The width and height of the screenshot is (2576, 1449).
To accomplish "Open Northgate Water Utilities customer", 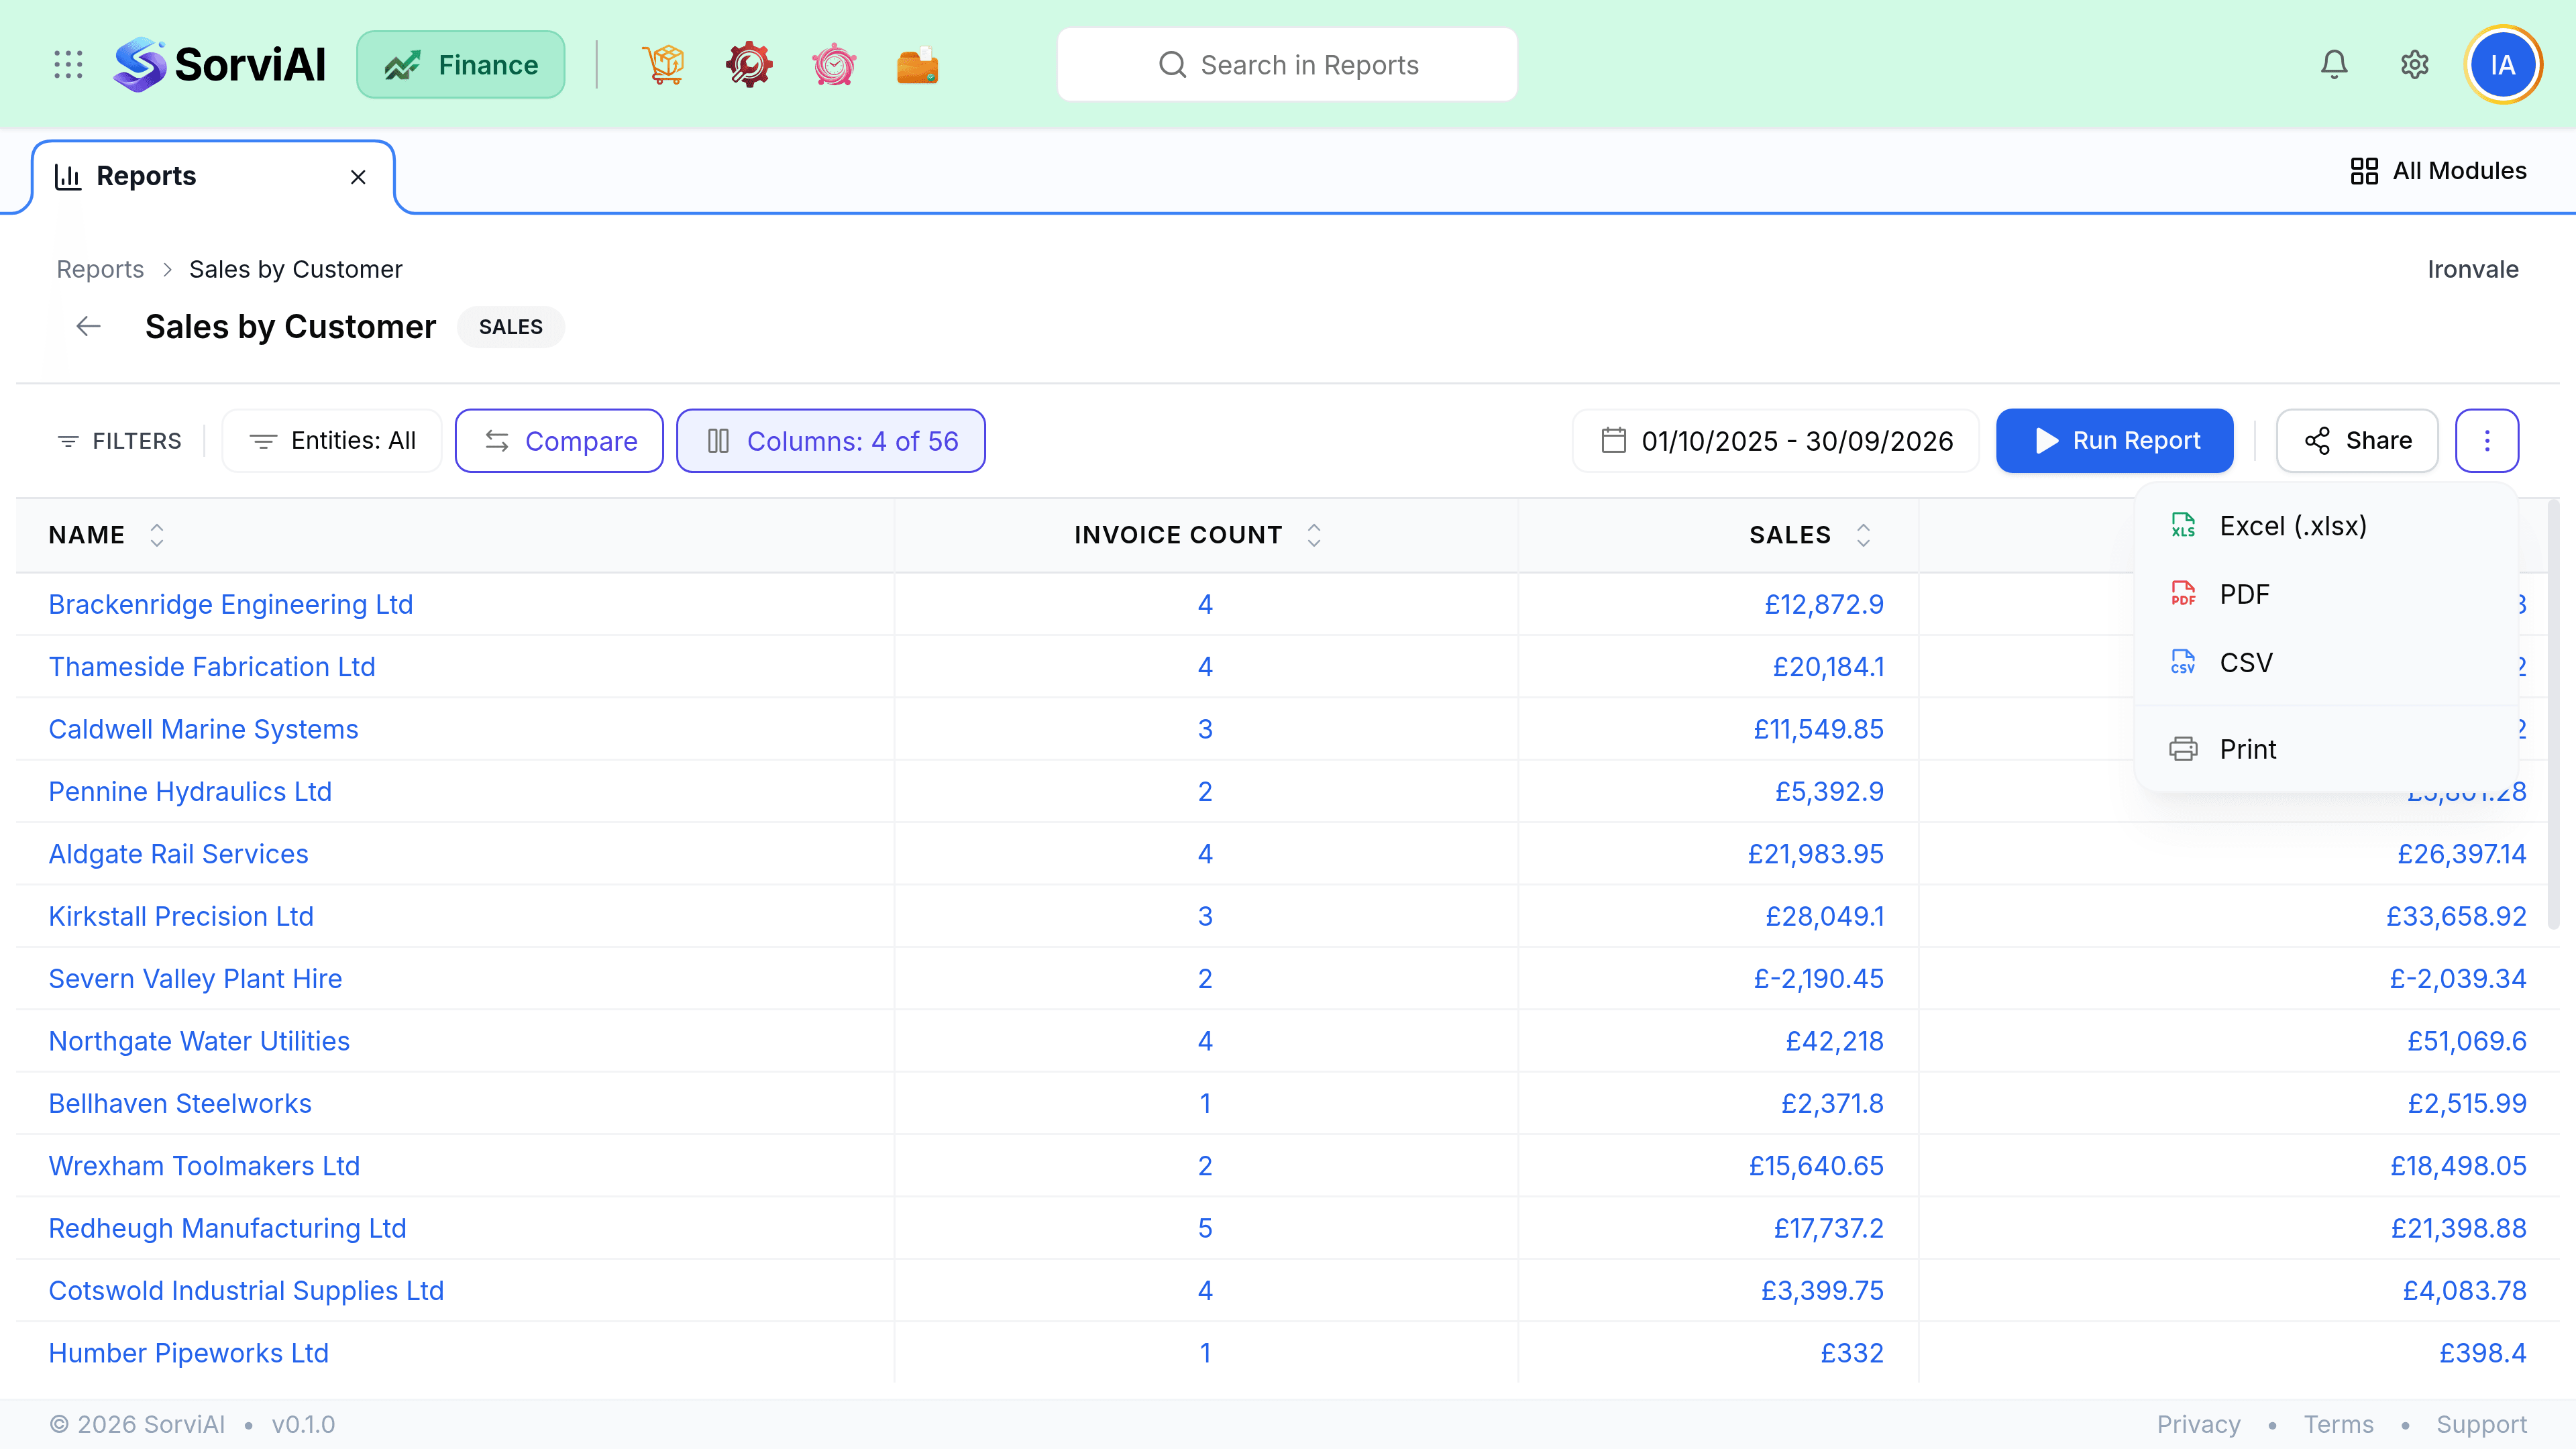I will [199, 1042].
